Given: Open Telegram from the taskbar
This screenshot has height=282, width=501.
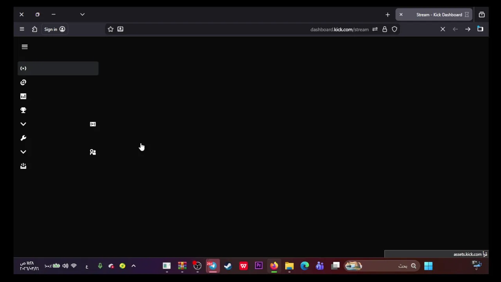Looking at the screenshot, I should (x=213, y=266).
